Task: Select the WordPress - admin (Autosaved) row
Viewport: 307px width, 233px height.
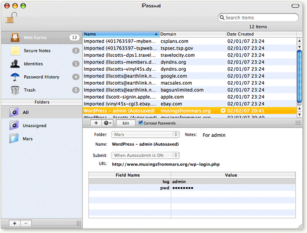Action: (x=189, y=111)
